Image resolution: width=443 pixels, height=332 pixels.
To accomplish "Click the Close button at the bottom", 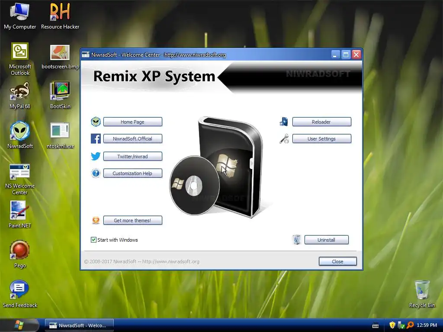I will [x=338, y=262].
